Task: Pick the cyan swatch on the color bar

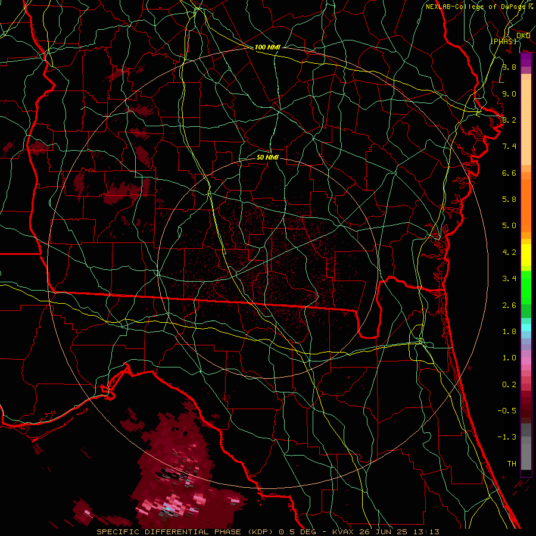Action: [526, 327]
